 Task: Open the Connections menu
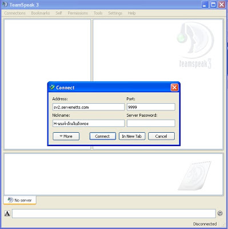click(x=15, y=13)
